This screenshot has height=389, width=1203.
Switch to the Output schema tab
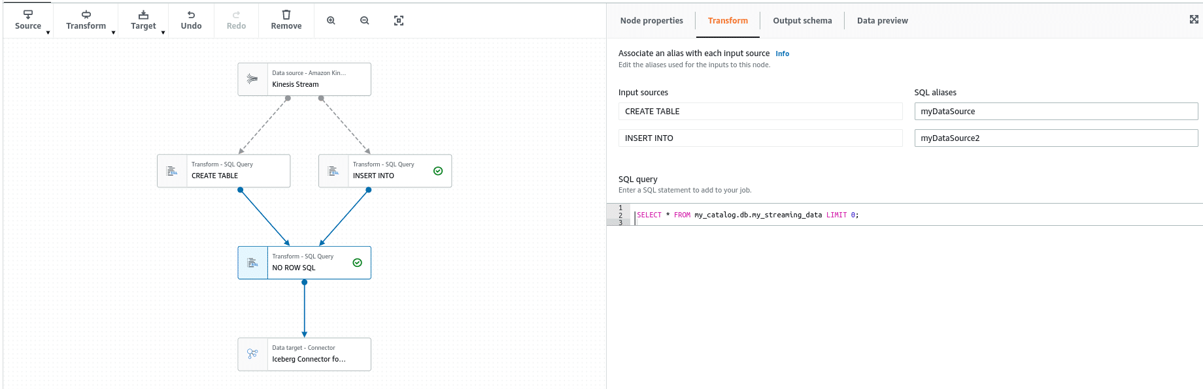[x=802, y=21]
